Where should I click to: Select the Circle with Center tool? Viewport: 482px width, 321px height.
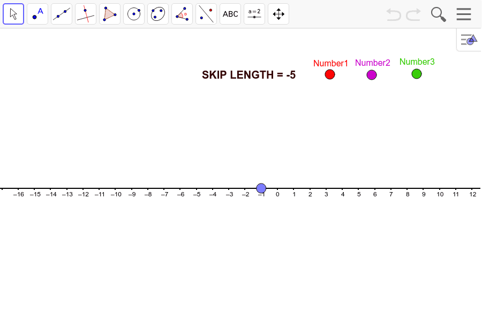134,14
